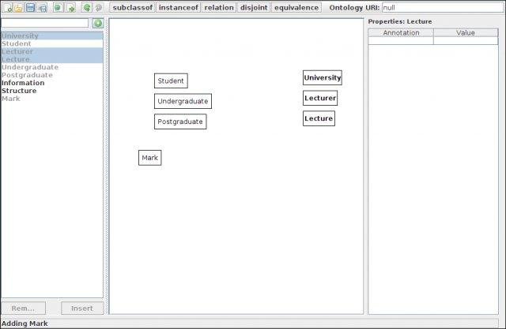
Task: Click the Annotation column header
Action: coord(401,33)
